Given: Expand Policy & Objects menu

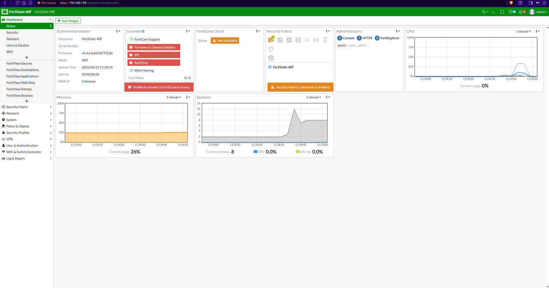Looking at the screenshot, I should pos(27,126).
